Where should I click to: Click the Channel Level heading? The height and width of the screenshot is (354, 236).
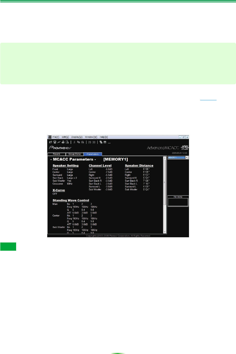[x=100, y=165]
